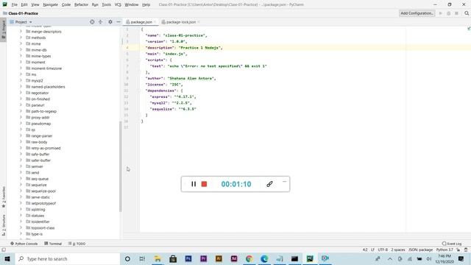Click the taskbar search box
This screenshot has height=265, width=471.
click(x=68, y=258)
